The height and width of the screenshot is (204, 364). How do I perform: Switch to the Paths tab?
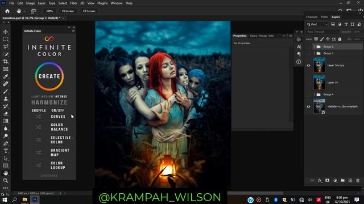[324, 17]
